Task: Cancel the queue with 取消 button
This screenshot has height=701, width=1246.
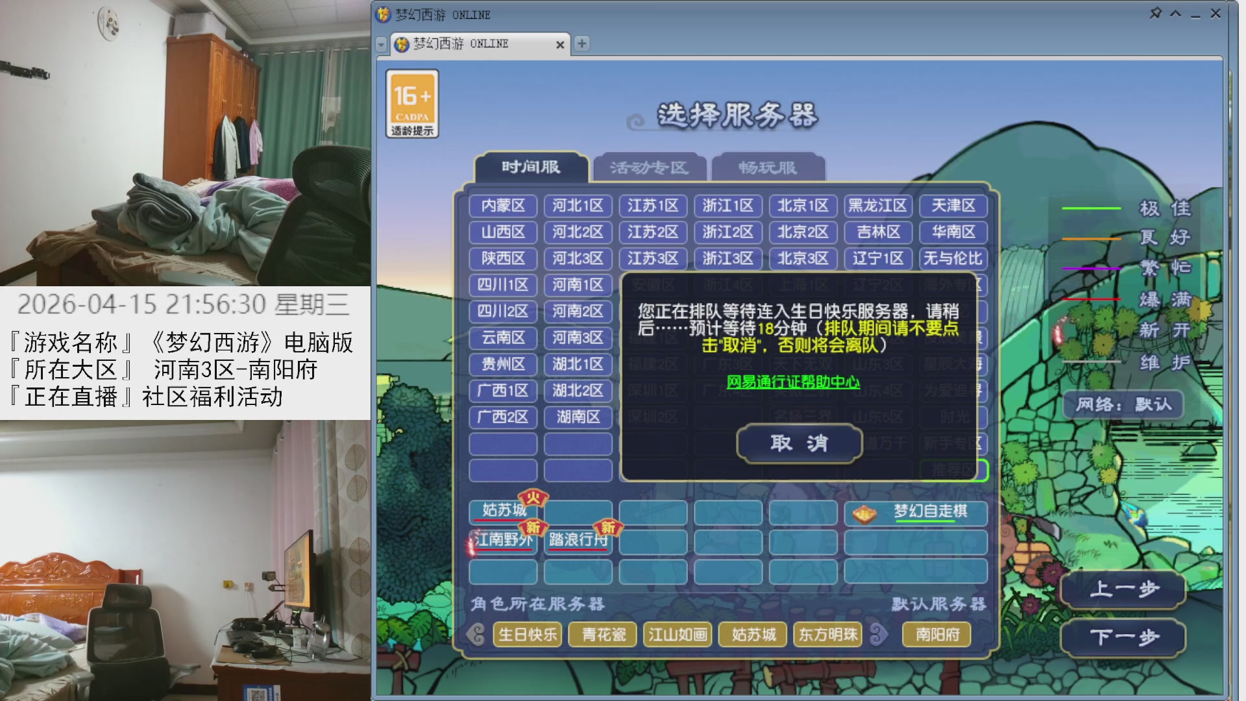Action: click(799, 443)
